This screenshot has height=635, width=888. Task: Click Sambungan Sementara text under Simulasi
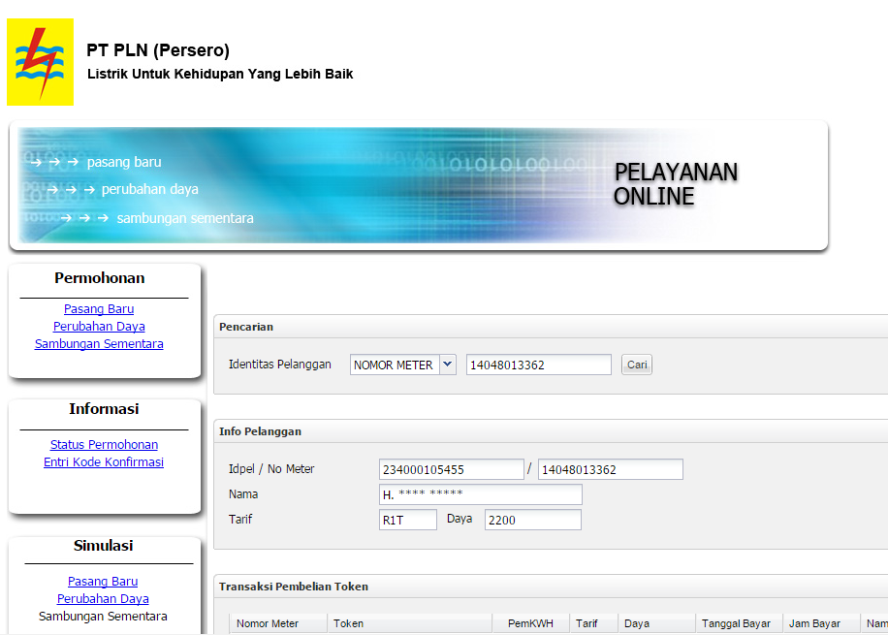click(103, 617)
